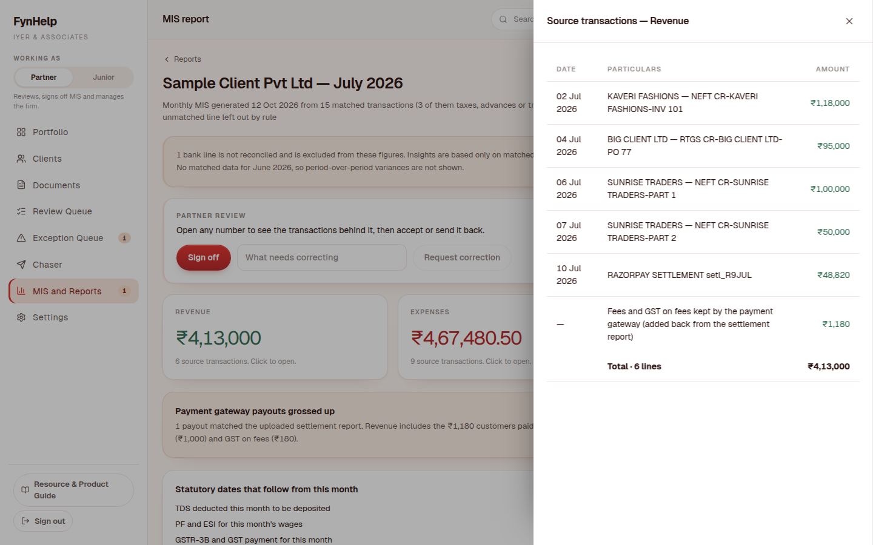Open Settings page
This screenshot has width=873, height=545.
(x=73, y=317)
